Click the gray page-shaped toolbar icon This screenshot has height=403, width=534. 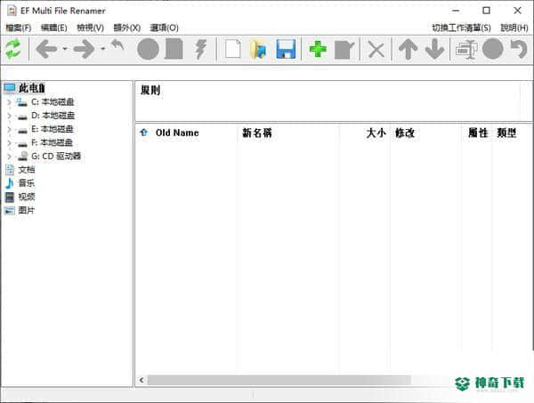(x=174, y=49)
